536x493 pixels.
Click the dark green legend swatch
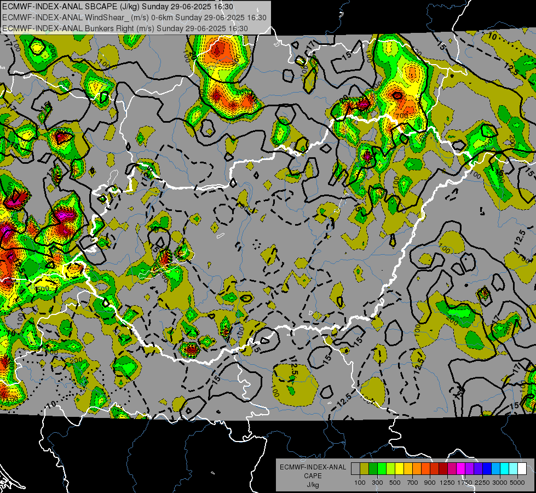tap(373, 469)
